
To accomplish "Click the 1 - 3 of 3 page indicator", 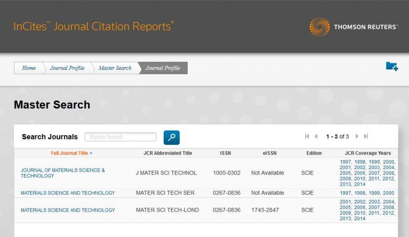I will (x=337, y=136).
